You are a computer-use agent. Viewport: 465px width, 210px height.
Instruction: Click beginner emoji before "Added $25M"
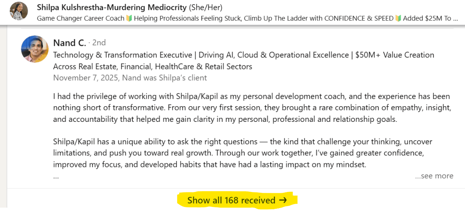(x=399, y=18)
